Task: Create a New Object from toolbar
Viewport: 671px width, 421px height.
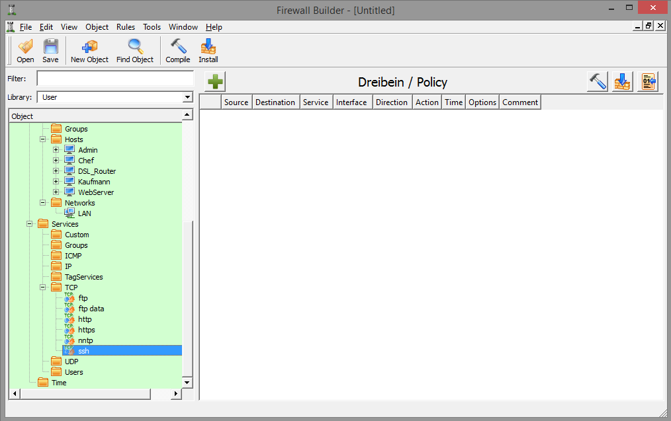Action: tap(89, 50)
